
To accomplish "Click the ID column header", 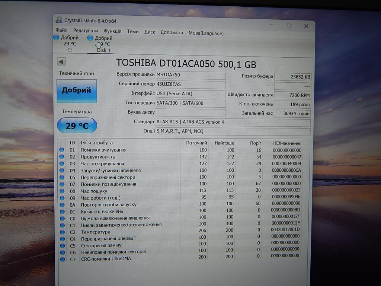I will [72, 143].
